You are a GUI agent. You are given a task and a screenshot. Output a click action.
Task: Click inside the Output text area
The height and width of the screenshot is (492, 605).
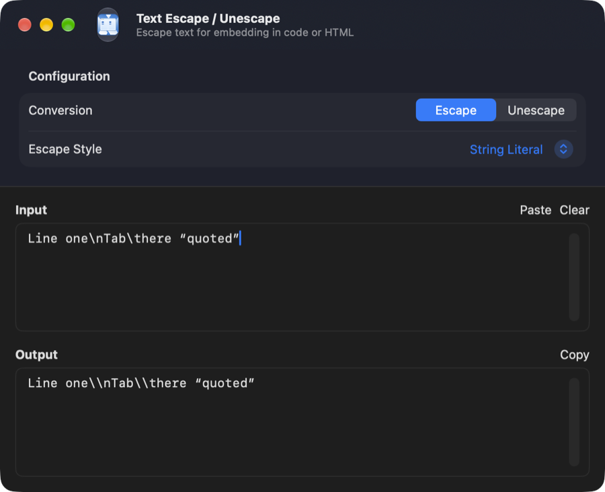(x=302, y=422)
